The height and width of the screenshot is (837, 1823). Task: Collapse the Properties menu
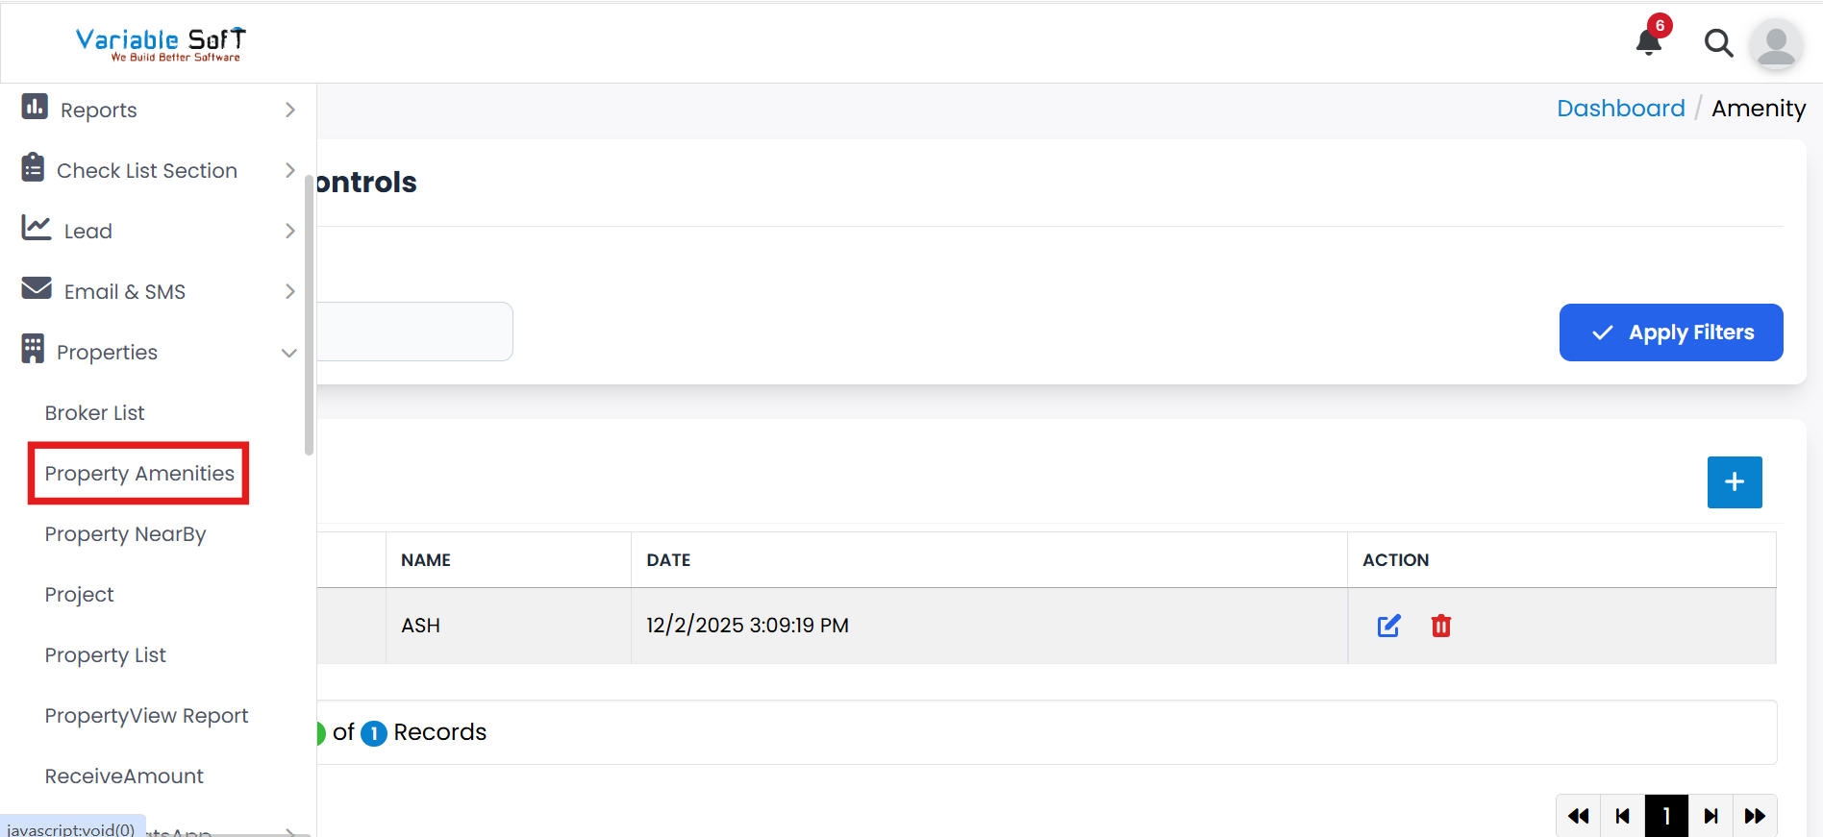pos(159,353)
